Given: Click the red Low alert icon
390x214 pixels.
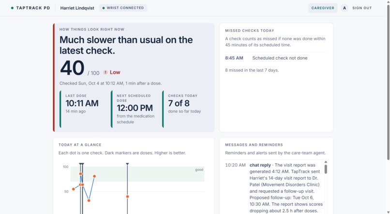Looking at the screenshot, I should [x=105, y=72].
